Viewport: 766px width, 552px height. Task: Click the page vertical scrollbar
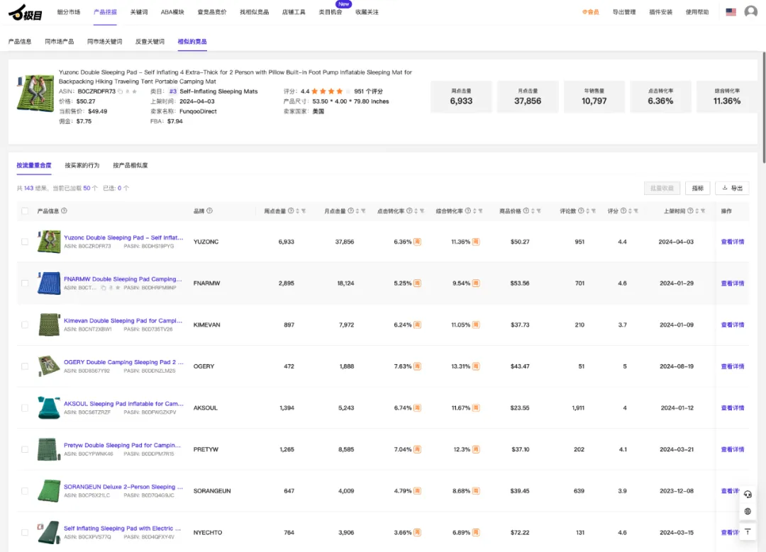pos(764,108)
